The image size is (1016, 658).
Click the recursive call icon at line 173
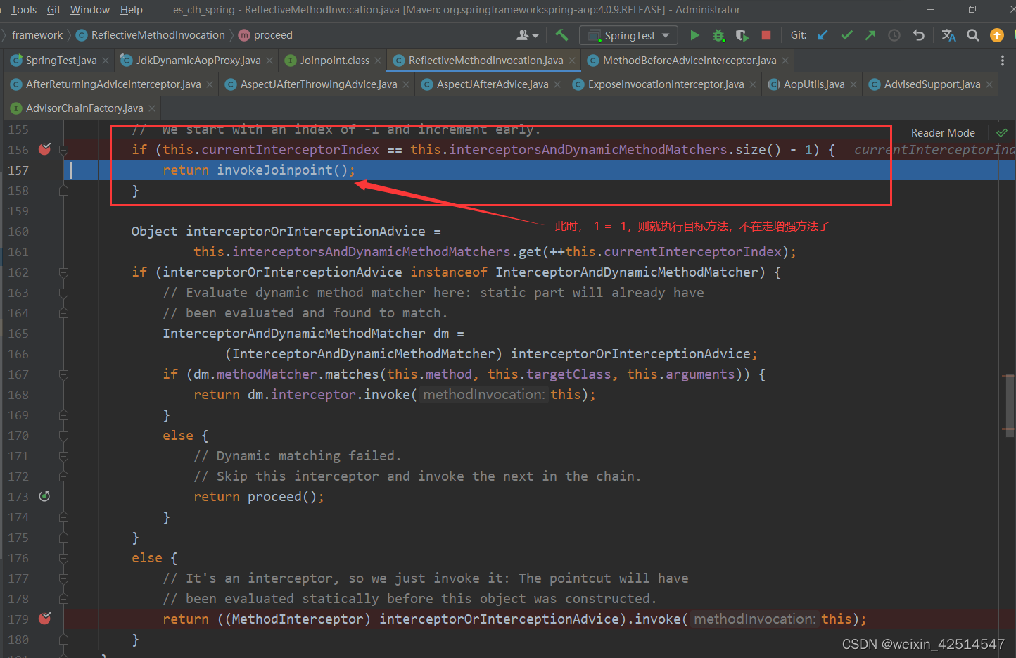coord(44,496)
